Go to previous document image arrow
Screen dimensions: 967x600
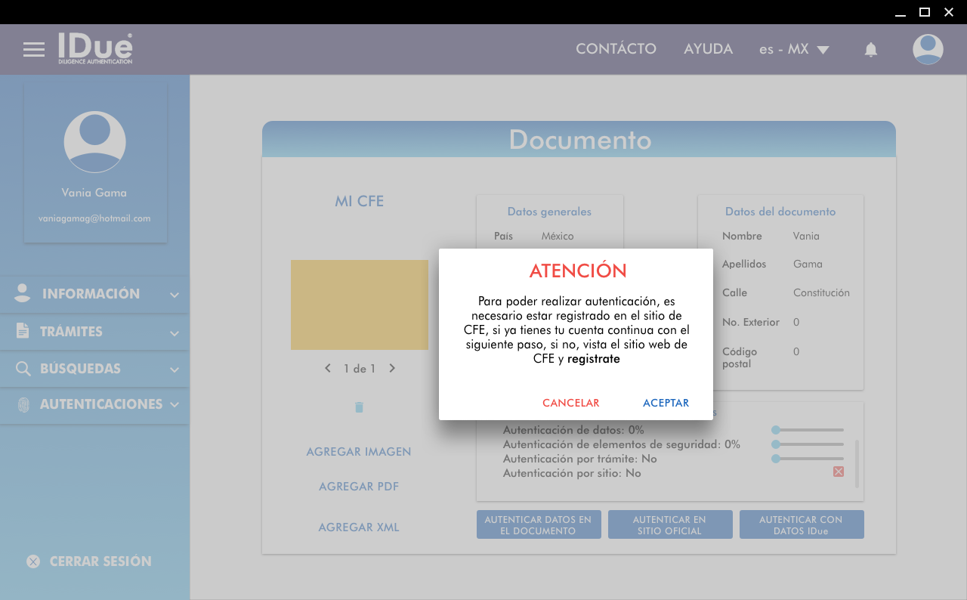pos(328,369)
